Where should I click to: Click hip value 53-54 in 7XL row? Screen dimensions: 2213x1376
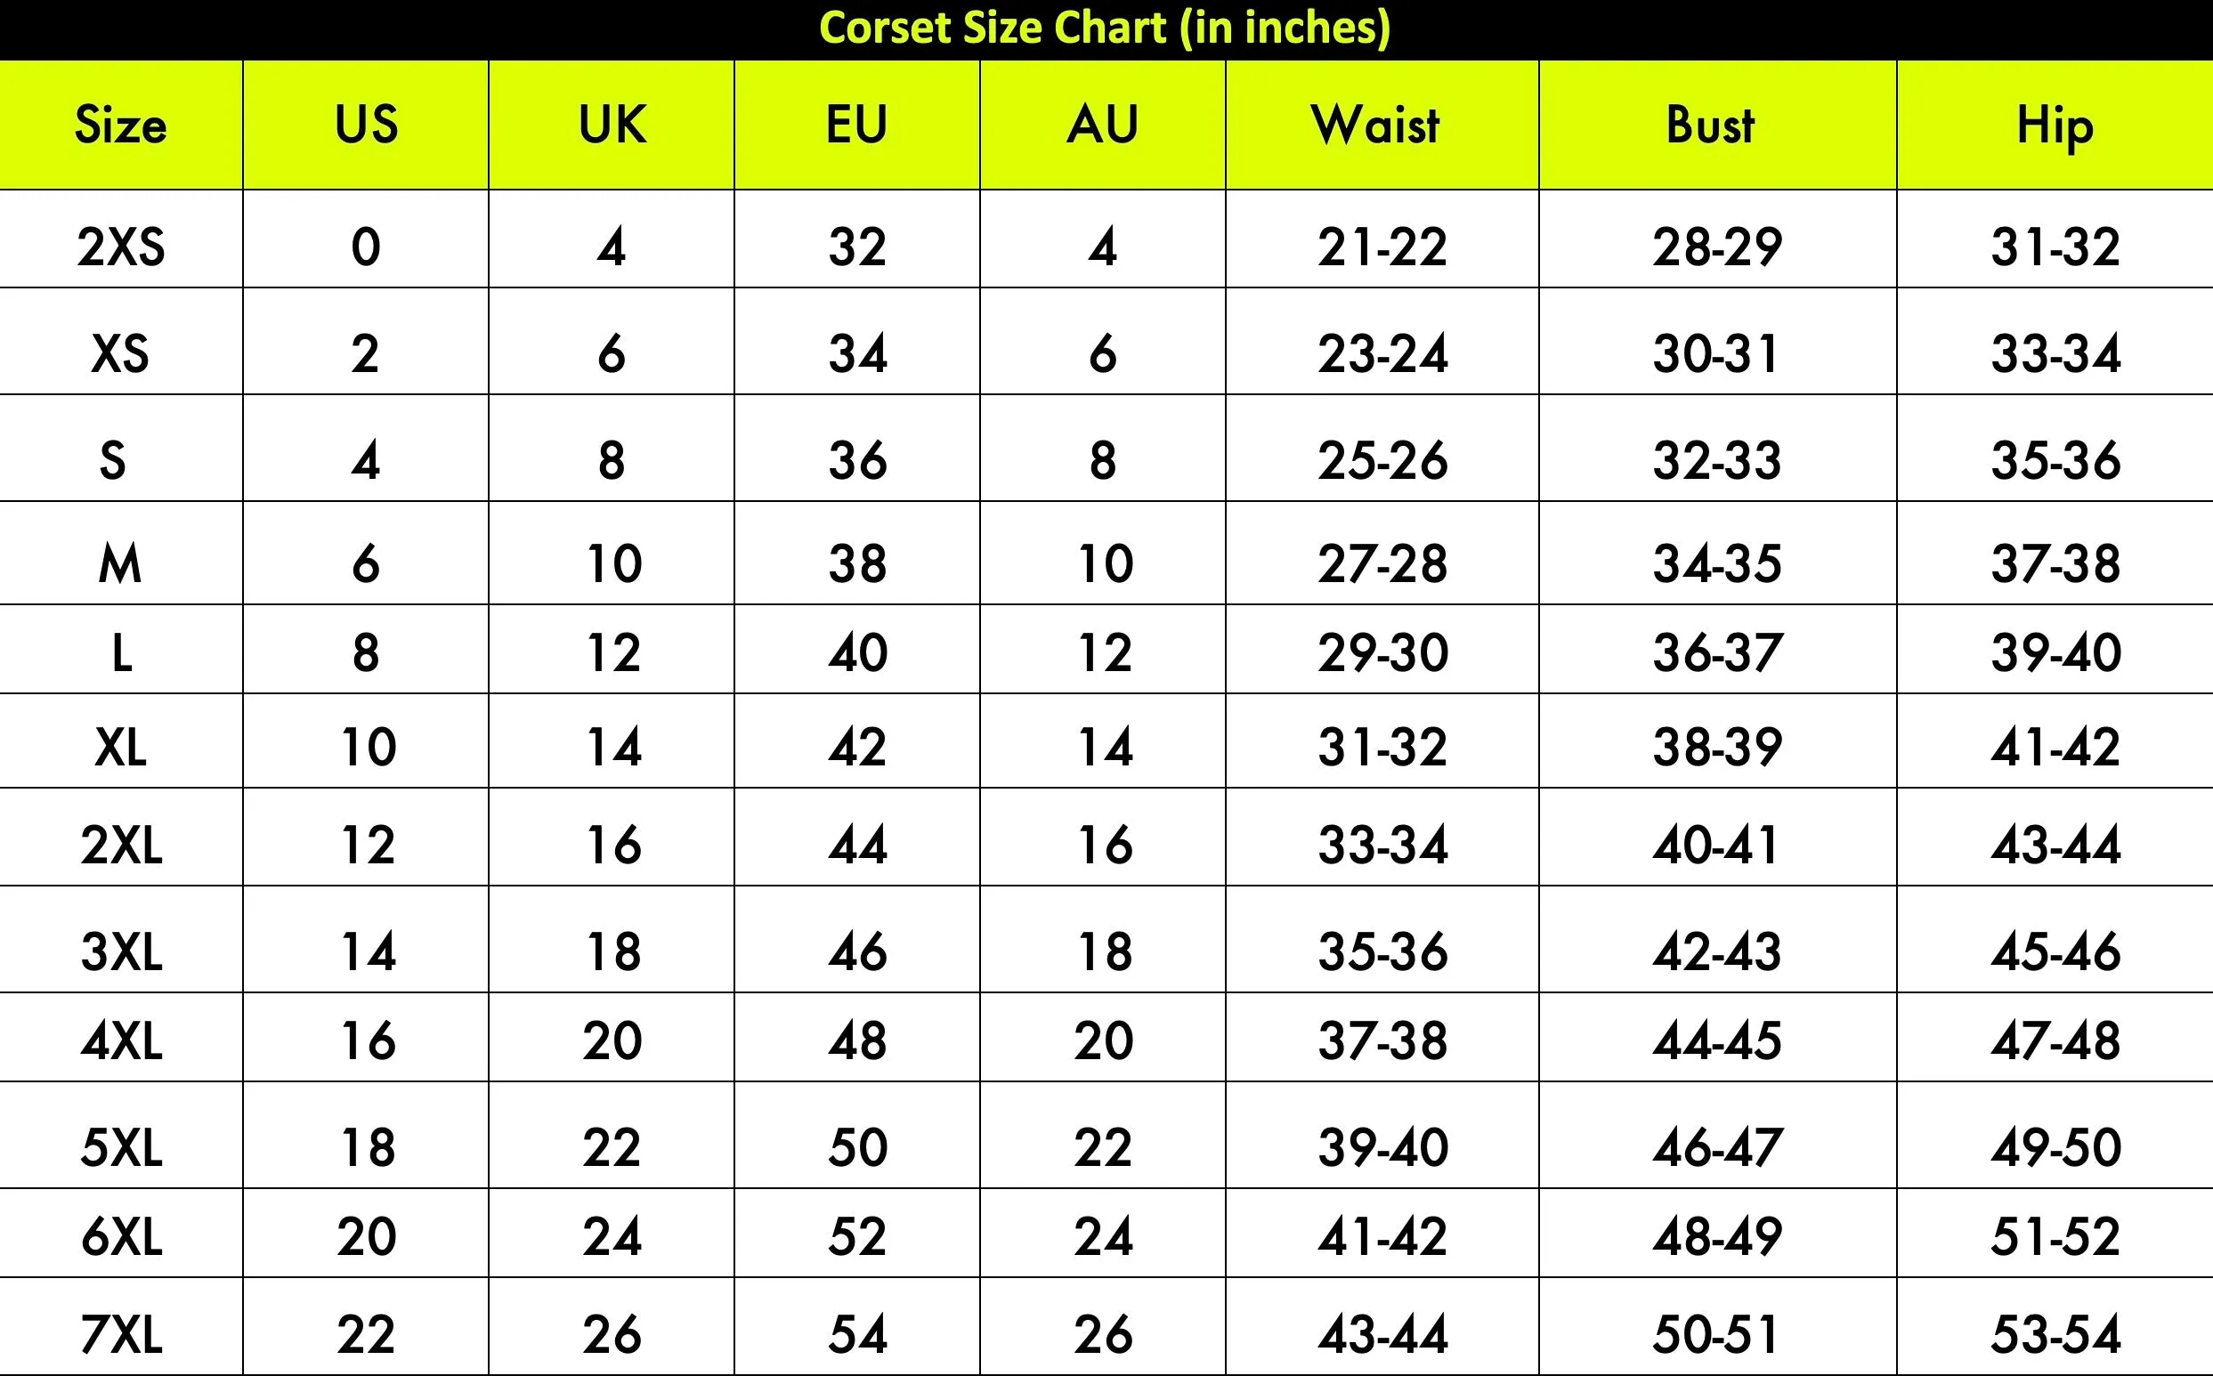tap(2055, 1334)
